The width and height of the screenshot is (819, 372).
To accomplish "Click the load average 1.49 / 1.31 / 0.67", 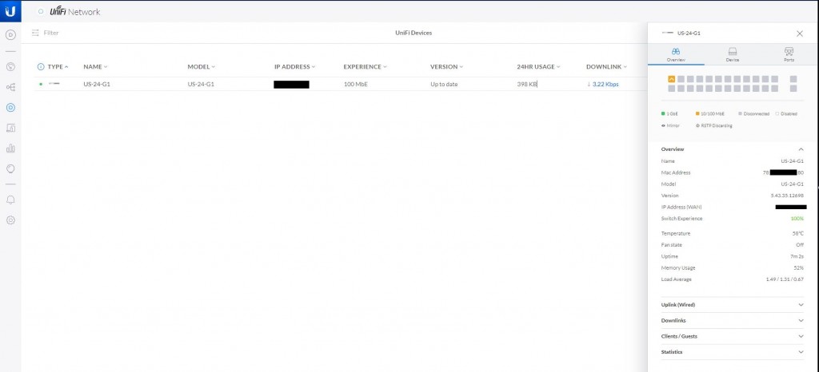I will 785,279.
